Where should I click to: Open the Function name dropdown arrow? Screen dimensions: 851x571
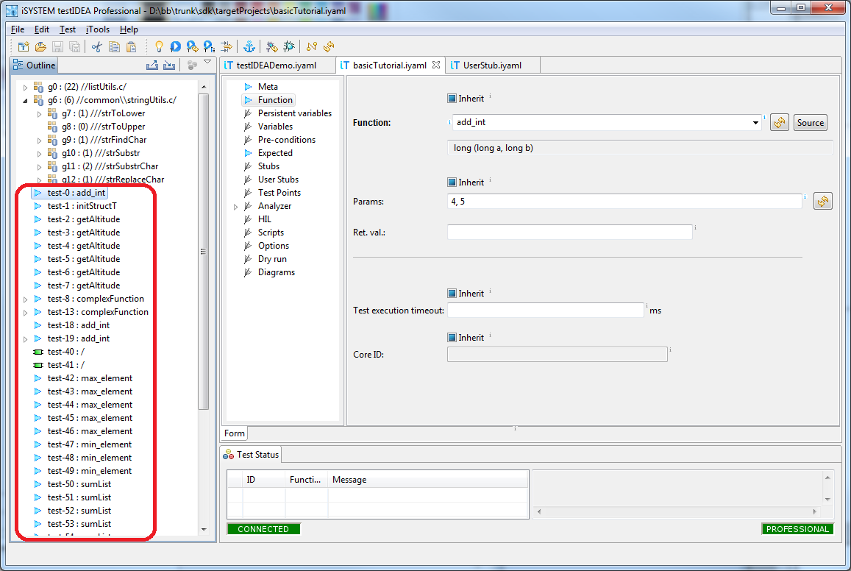tap(755, 123)
